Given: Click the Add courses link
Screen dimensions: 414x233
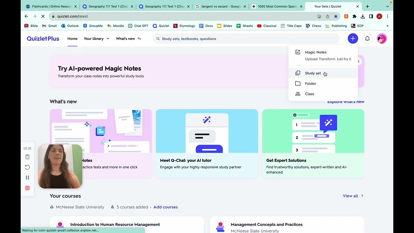Looking at the screenshot, I should (x=166, y=207).
